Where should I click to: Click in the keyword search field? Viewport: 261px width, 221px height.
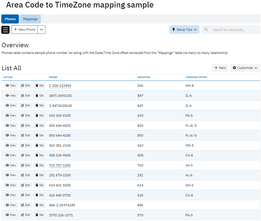234,30
